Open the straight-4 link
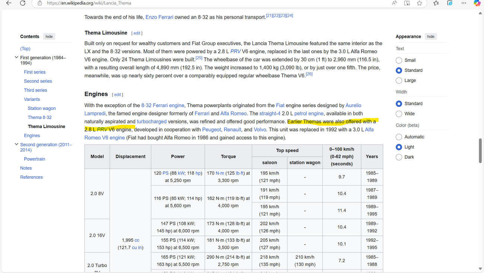The image size is (484, 273). pos(270,114)
